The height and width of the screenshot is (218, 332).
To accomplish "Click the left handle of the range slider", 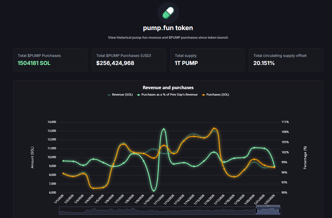I will (x=256, y=210).
